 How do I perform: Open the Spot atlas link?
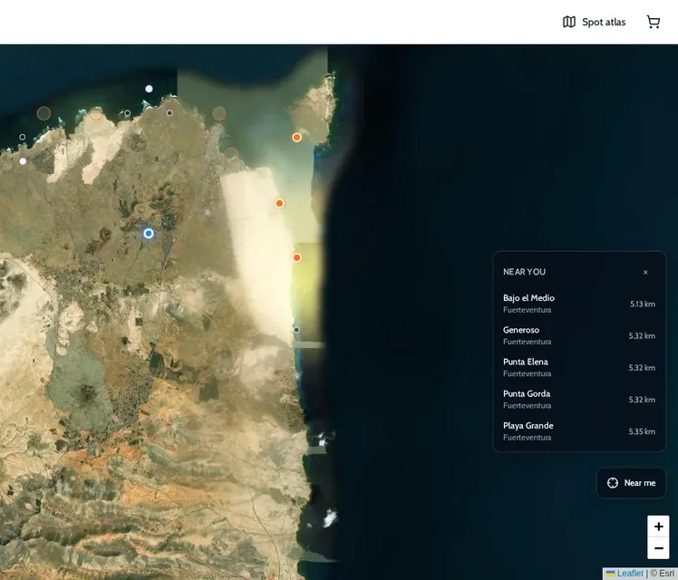[594, 22]
